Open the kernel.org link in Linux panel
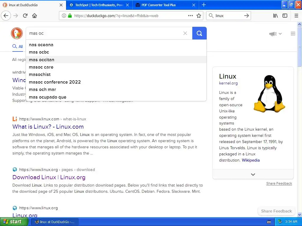The width and height of the screenshot is (302, 226). 228,83
